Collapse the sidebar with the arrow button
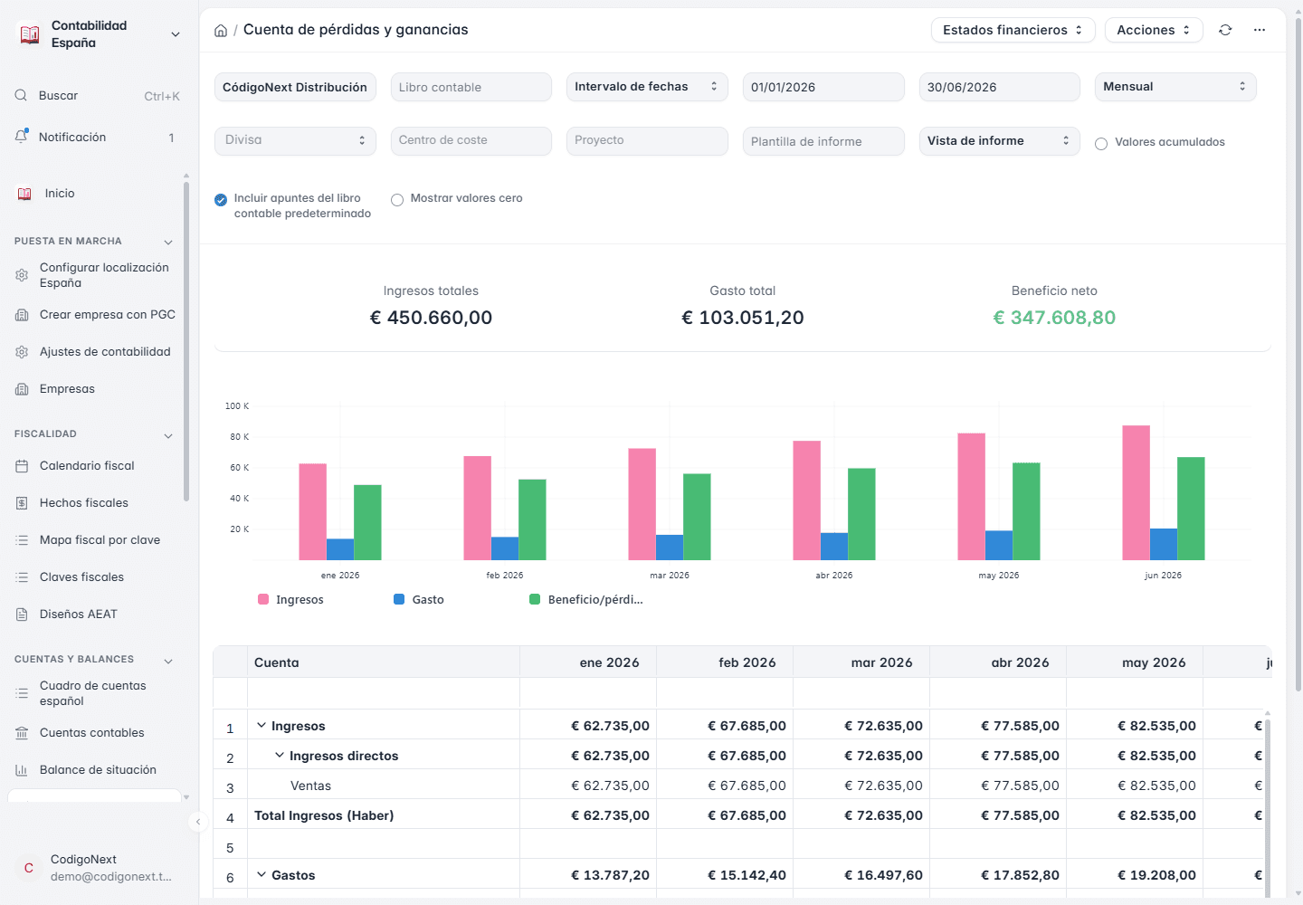1303x905 pixels. pyautogui.click(x=198, y=822)
